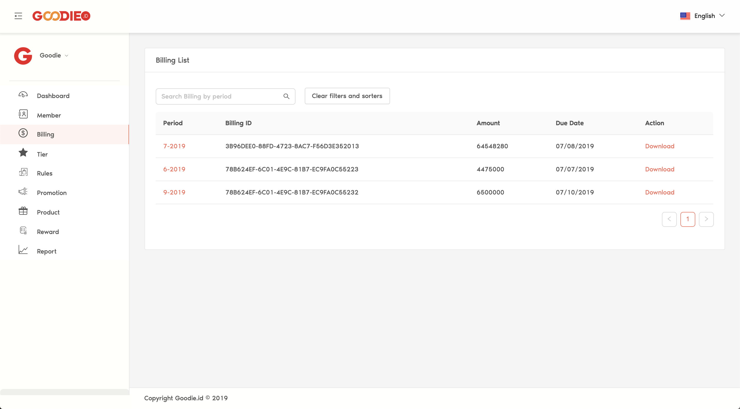Open the Billing menu item

point(45,134)
